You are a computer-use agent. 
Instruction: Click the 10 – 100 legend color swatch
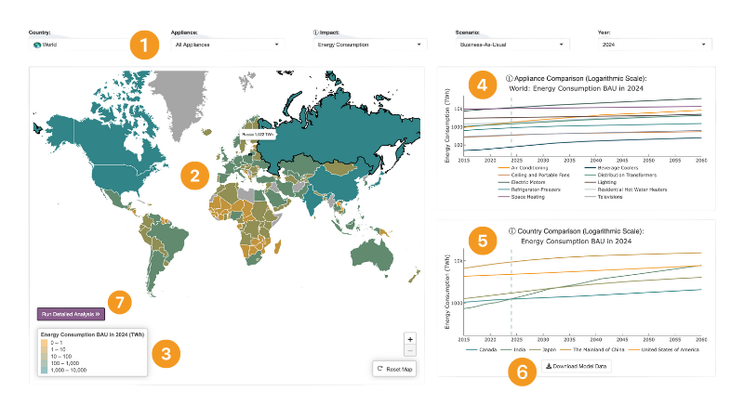(44, 357)
